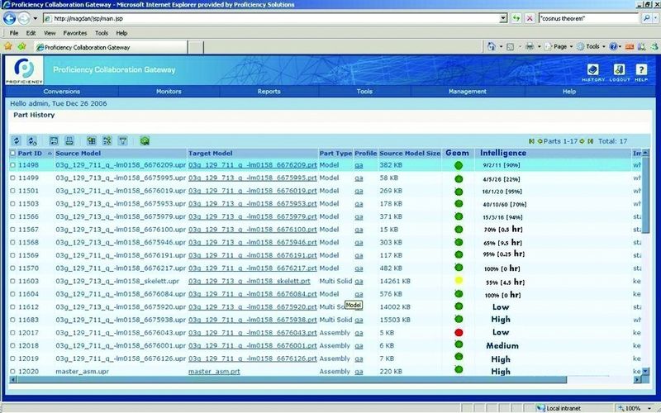This screenshot has height=413, width=661.
Task: Open the Tools dropdown in the command bar
Action: point(591,47)
